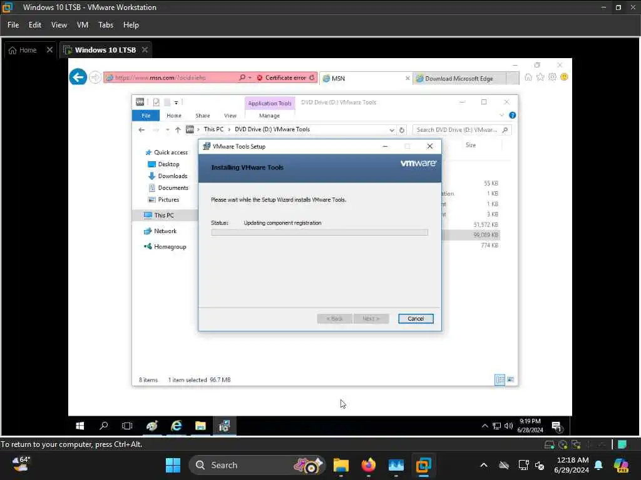The width and height of the screenshot is (641, 480).
Task: Refresh the MSN page in the IE address bar
Action: [312, 77]
